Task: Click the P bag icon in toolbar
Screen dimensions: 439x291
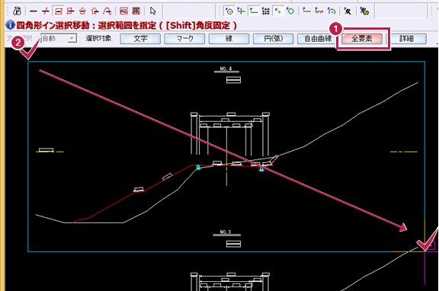Action: click(17, 11)
